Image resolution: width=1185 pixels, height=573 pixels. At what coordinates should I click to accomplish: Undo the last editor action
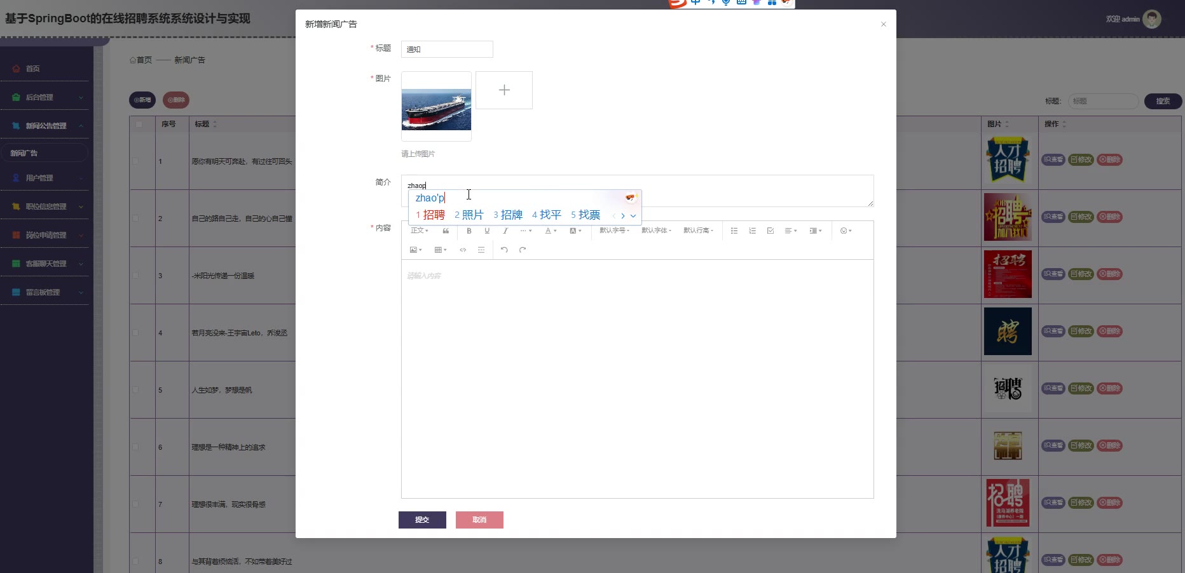pos(504,250)
